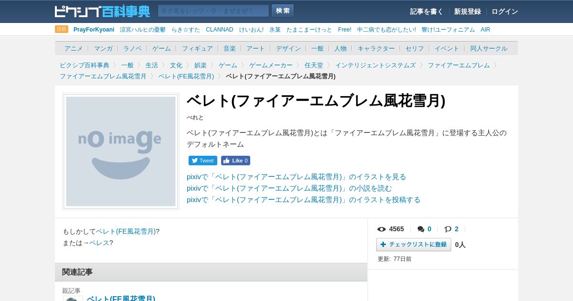This screenshot has width=573, height=301.
Task: Open the AIR trending tag
Action: click(x=485, y=30)
